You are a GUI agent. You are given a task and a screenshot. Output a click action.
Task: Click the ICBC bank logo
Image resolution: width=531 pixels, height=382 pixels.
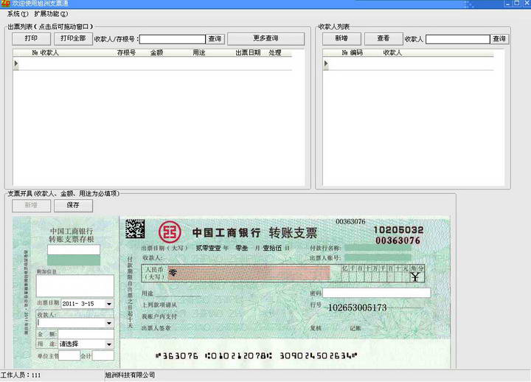(x=170, y=232)
